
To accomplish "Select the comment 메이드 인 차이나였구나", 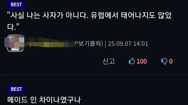I will (44, 100).
